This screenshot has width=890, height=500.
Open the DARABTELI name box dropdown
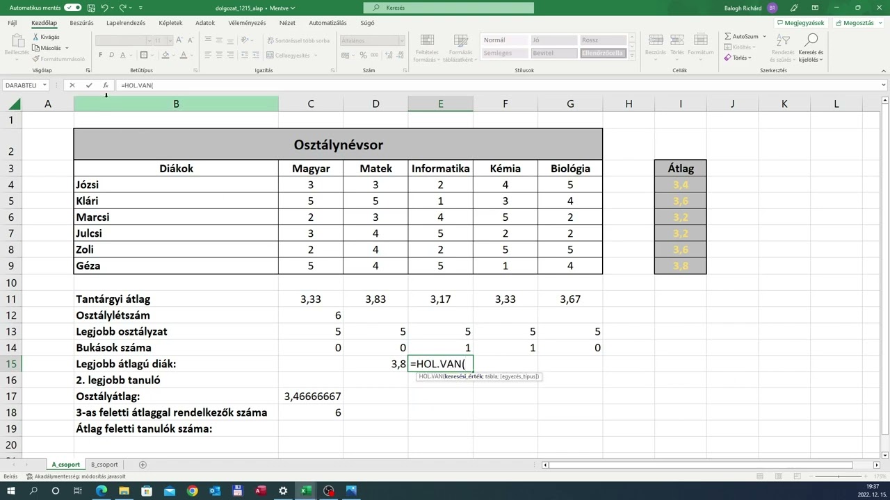pos(44,85)
